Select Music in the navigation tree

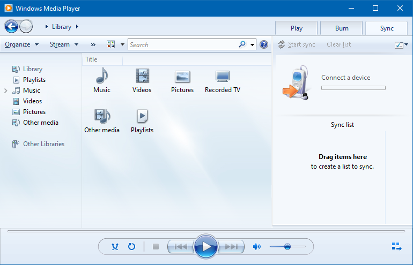31,90
